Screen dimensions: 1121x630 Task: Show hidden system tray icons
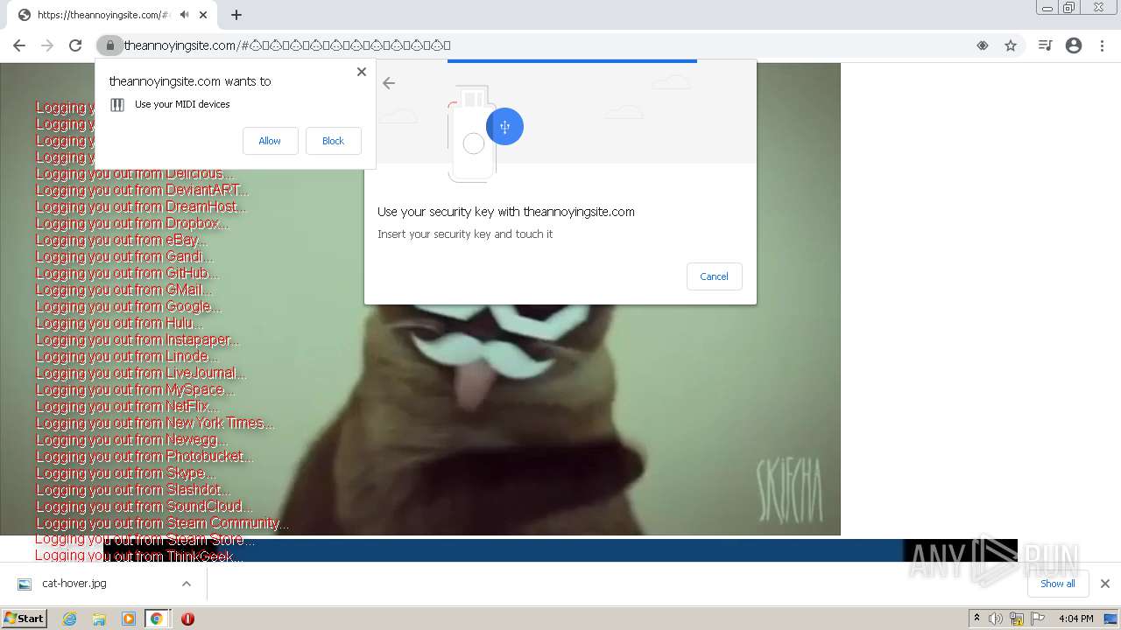click(x=976, y=619)
